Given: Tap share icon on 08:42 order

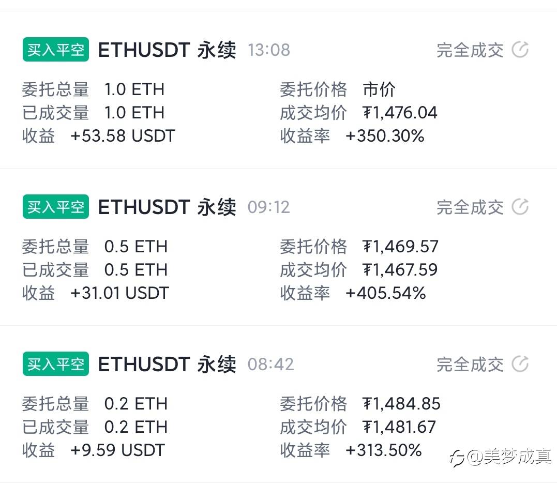Looking at the screenshot, I should click(x=520, y=365).
